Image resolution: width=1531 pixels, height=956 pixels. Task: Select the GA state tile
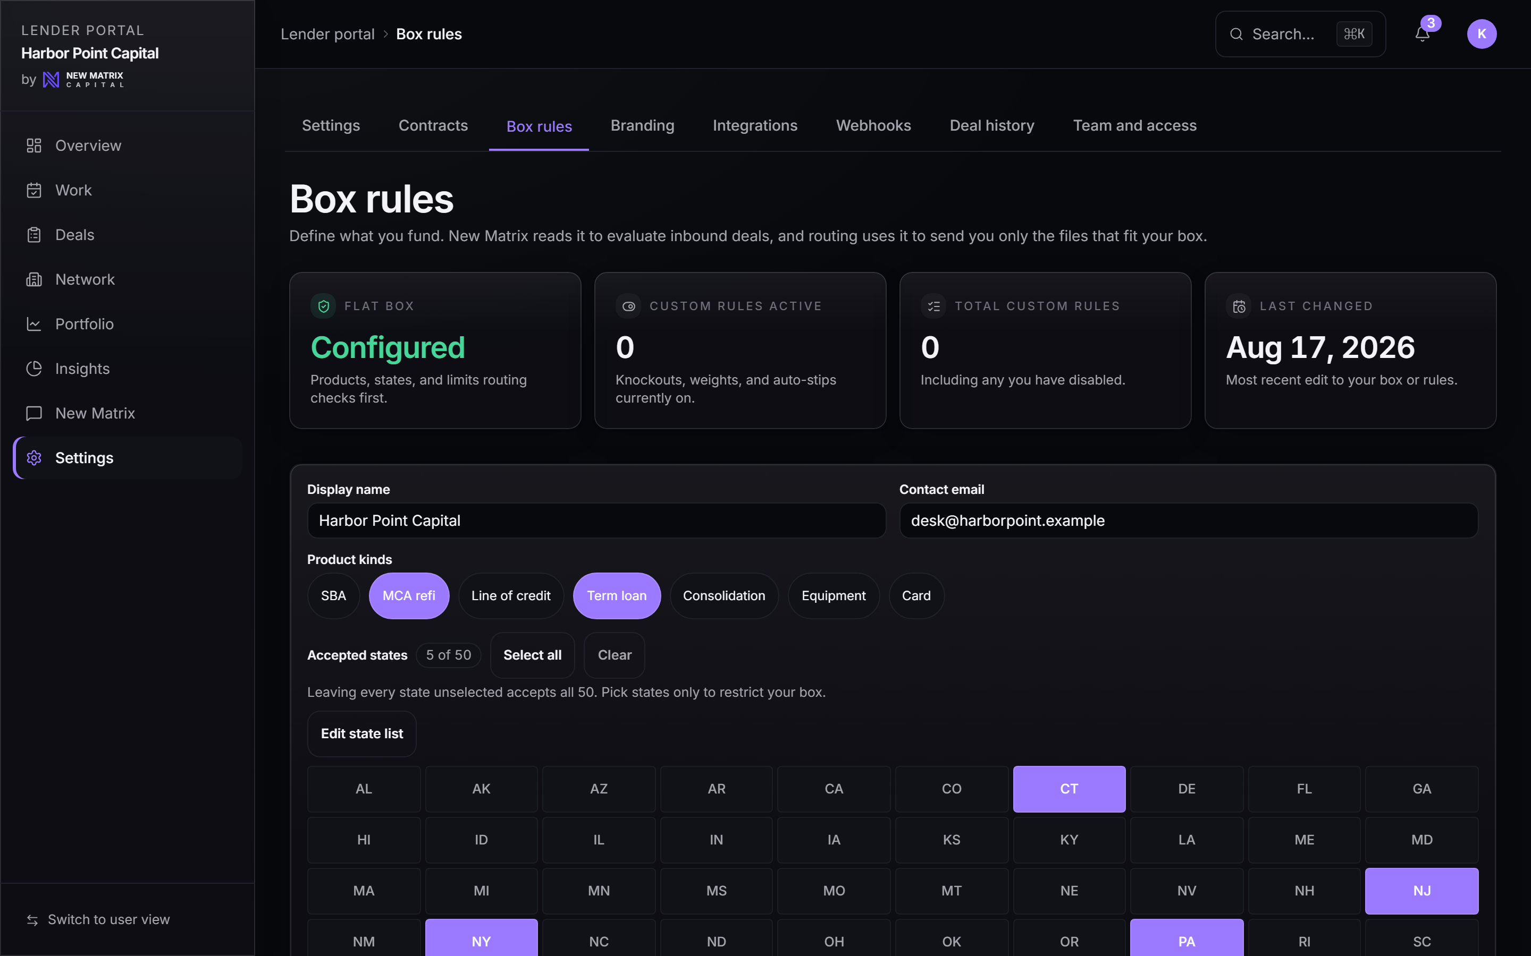(x=1421, y=789)
